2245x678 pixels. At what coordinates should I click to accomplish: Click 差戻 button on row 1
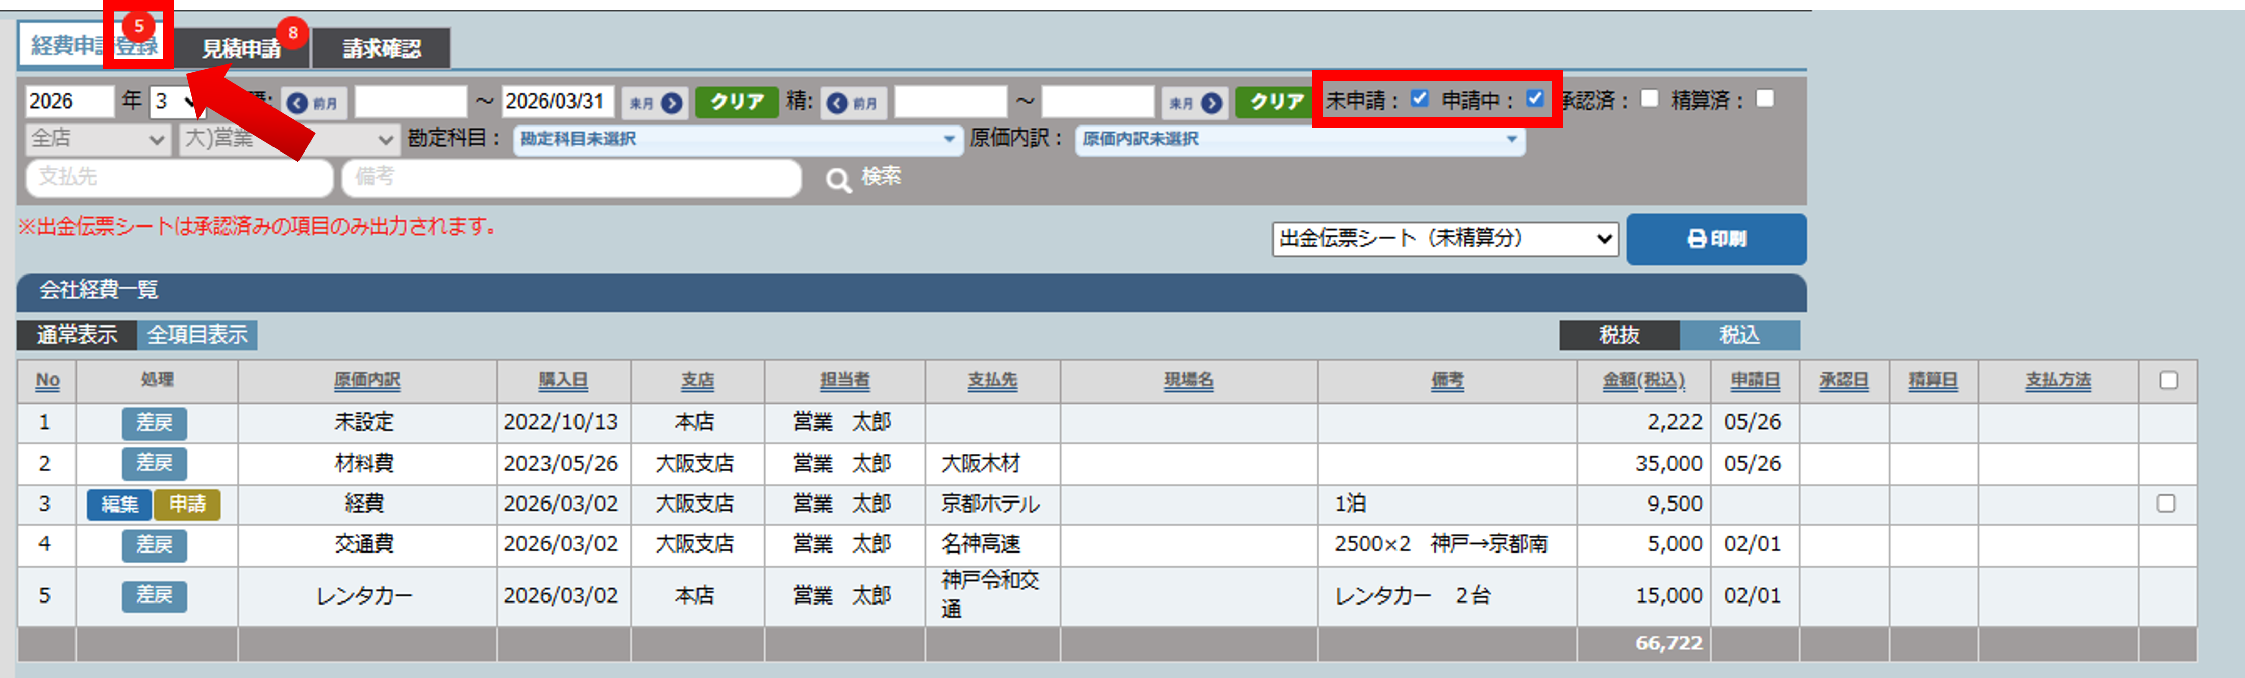click(154, 422)
